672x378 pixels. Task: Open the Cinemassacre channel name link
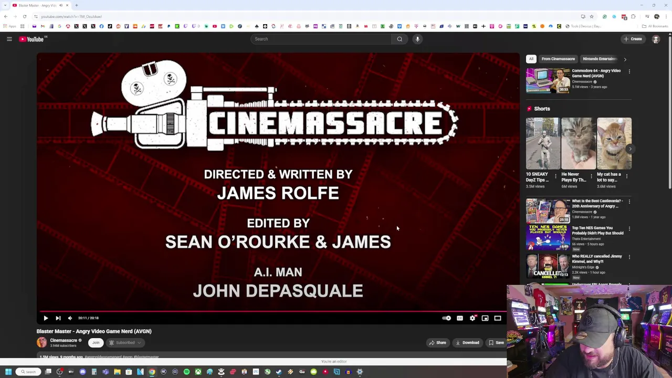pyautogui.click(x=64, y=340)
